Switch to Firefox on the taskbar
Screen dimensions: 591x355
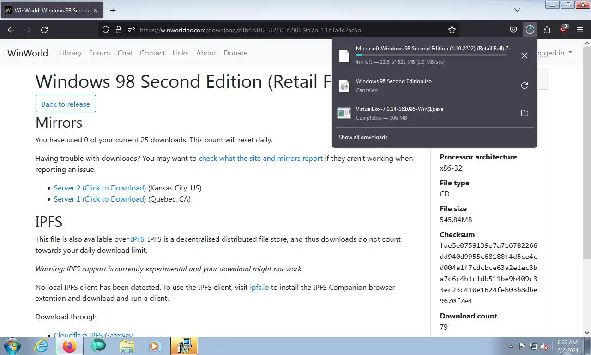click(x=70, y=346)
